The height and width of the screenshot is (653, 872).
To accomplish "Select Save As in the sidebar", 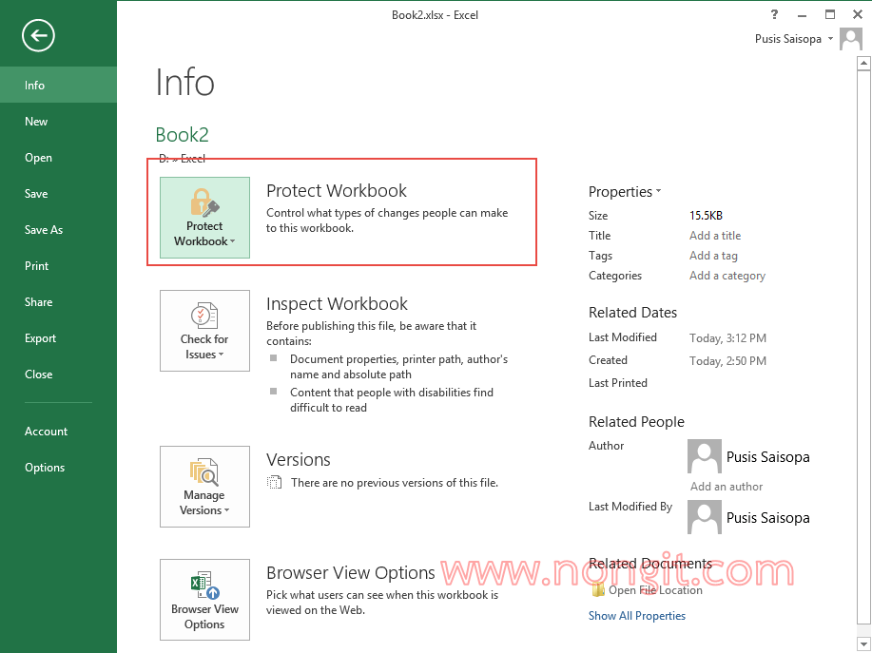I will click(44, 230).
